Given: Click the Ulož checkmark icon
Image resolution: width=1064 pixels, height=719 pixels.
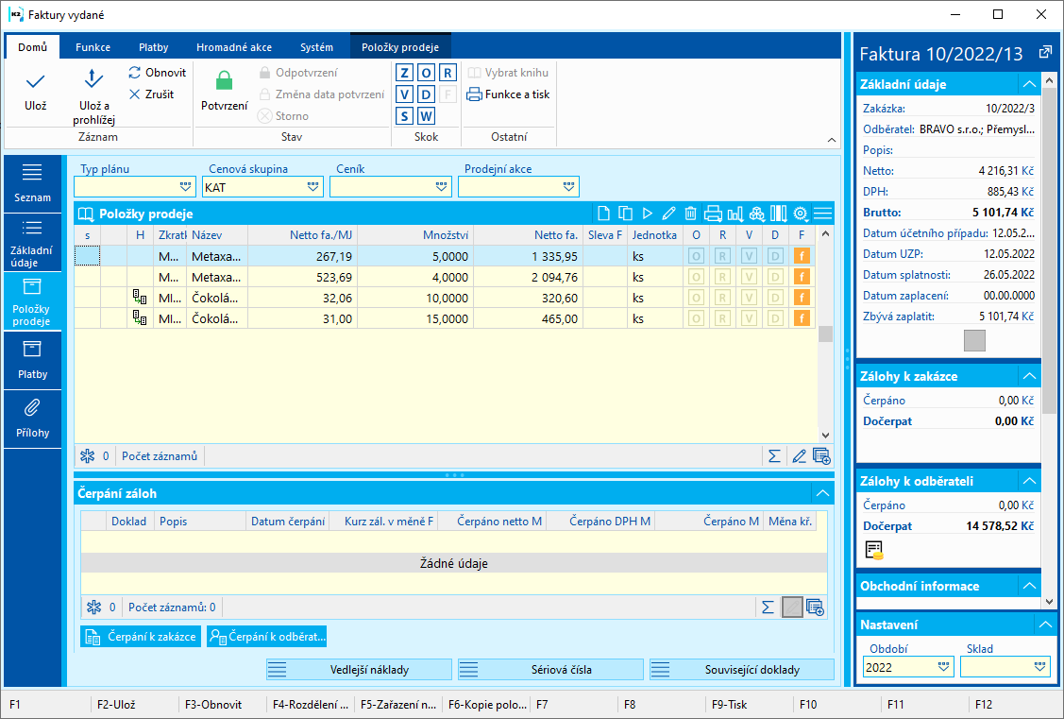Looking at the screenshot, I should 35,82.
